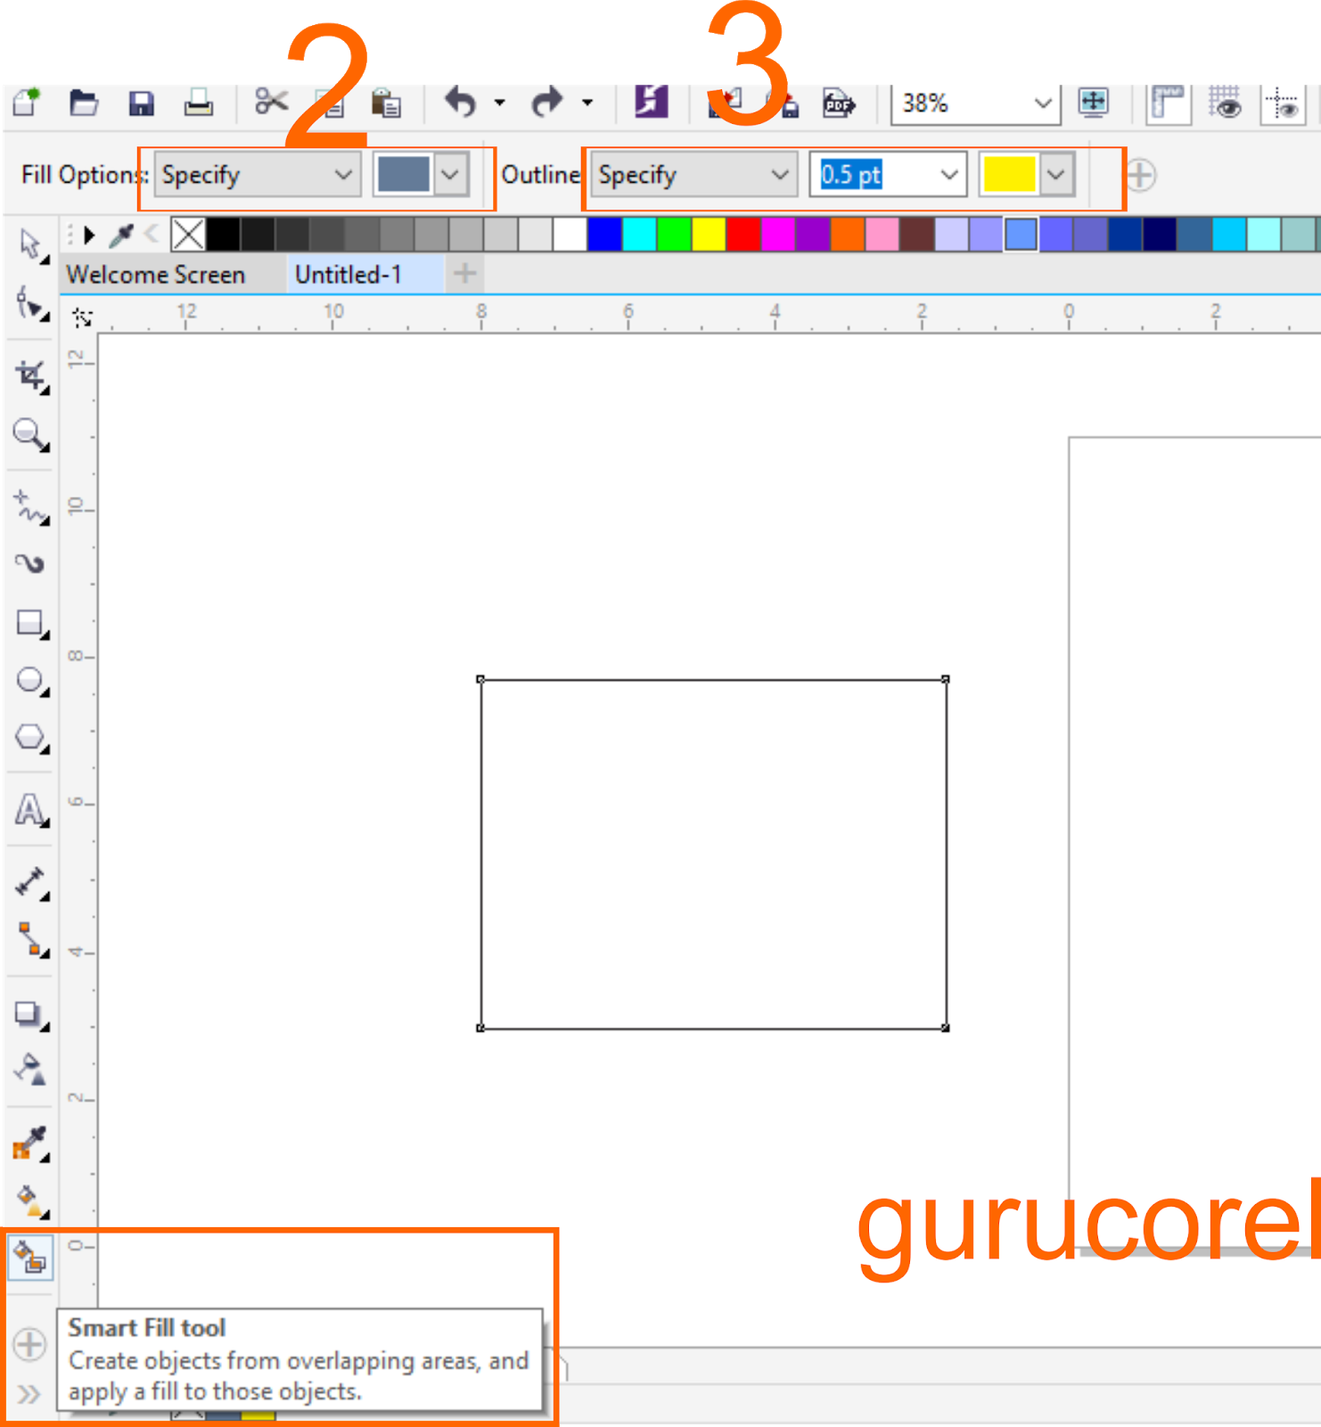Click the top edge of the rectangle

tap(713, 680)
